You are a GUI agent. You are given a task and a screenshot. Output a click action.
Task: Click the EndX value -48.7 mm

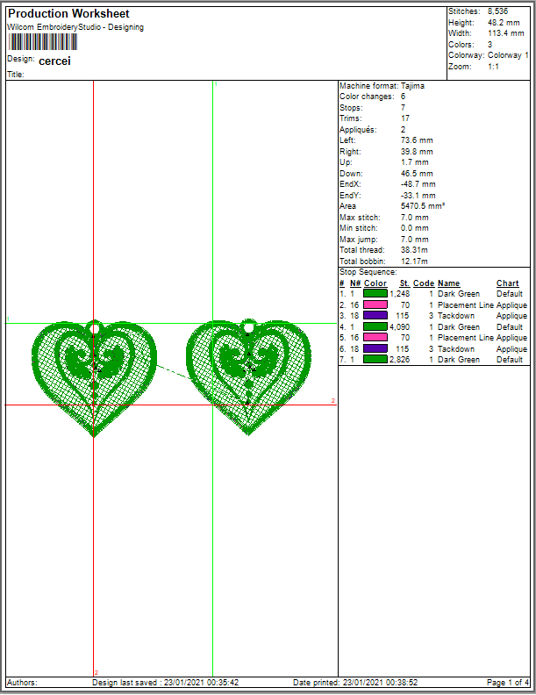(418, 184)
